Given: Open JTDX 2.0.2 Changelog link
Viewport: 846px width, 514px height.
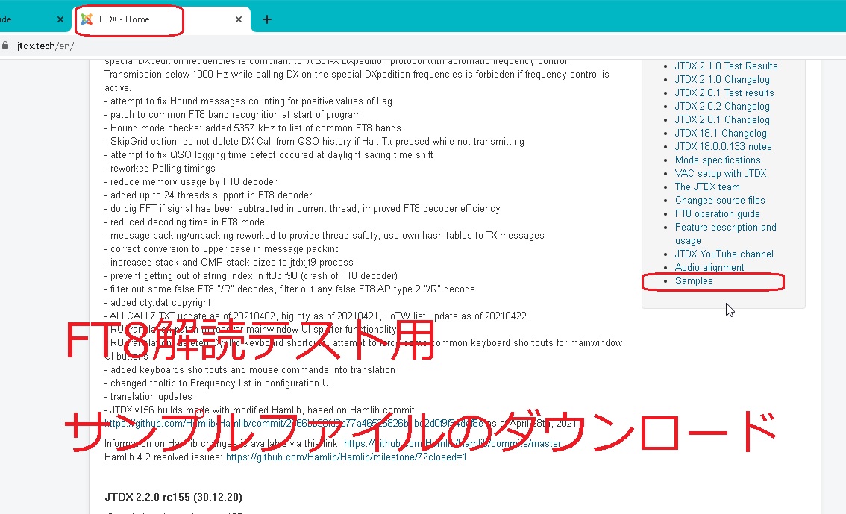Looking at the screenshot, I should point(722,106).
